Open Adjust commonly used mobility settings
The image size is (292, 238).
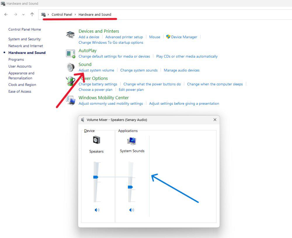tap(111, 104)
